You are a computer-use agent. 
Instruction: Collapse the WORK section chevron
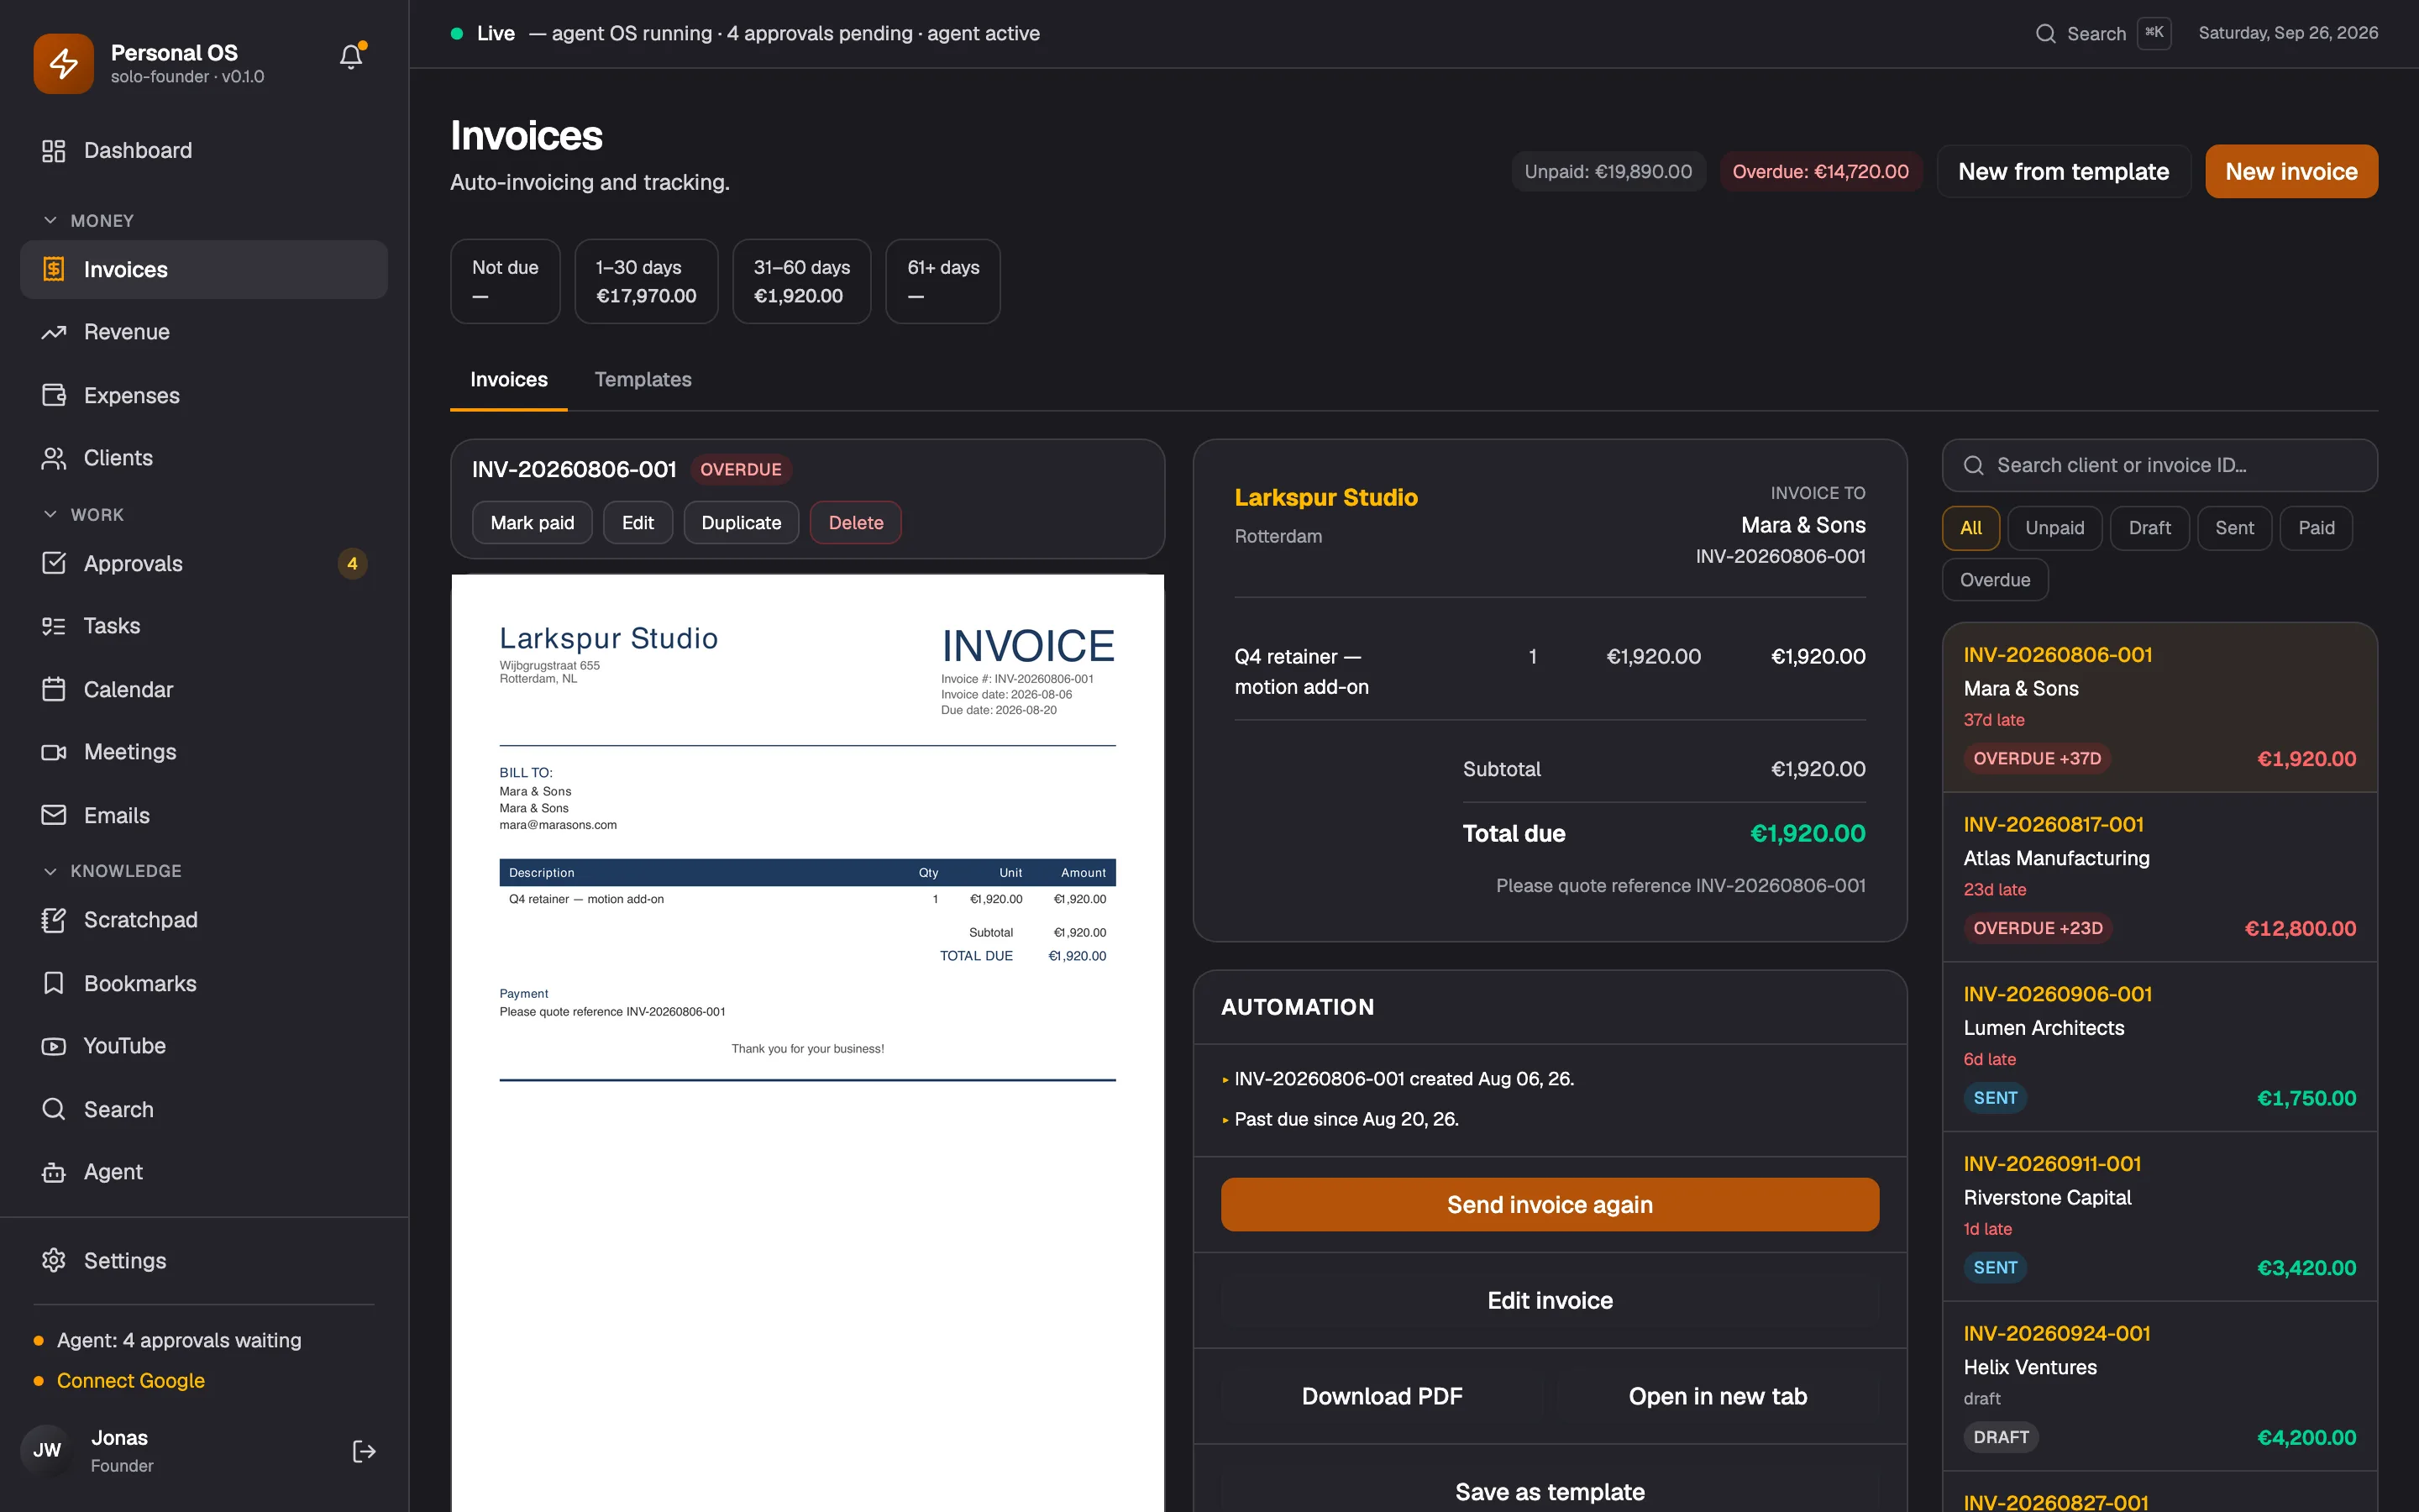click(x=50, y=514)
